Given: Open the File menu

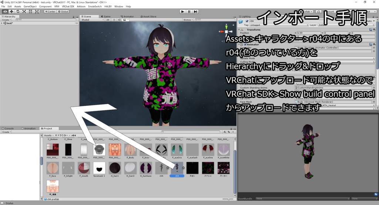Looking at the screenshot, I should point(3,7).
